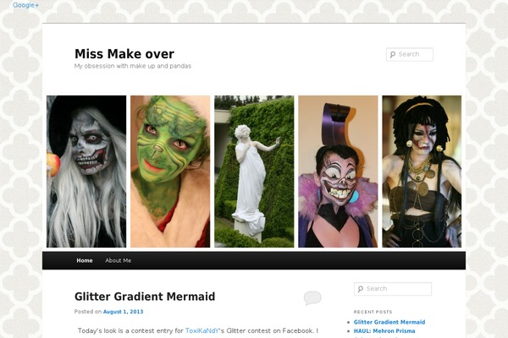Click the dark dreadlocks costume photo
The height and width of the screenshot is (338, 508).
[x=422, y=172]
